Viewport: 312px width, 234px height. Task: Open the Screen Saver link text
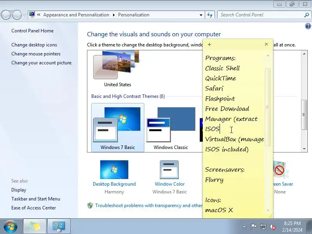tap(283, 184)
